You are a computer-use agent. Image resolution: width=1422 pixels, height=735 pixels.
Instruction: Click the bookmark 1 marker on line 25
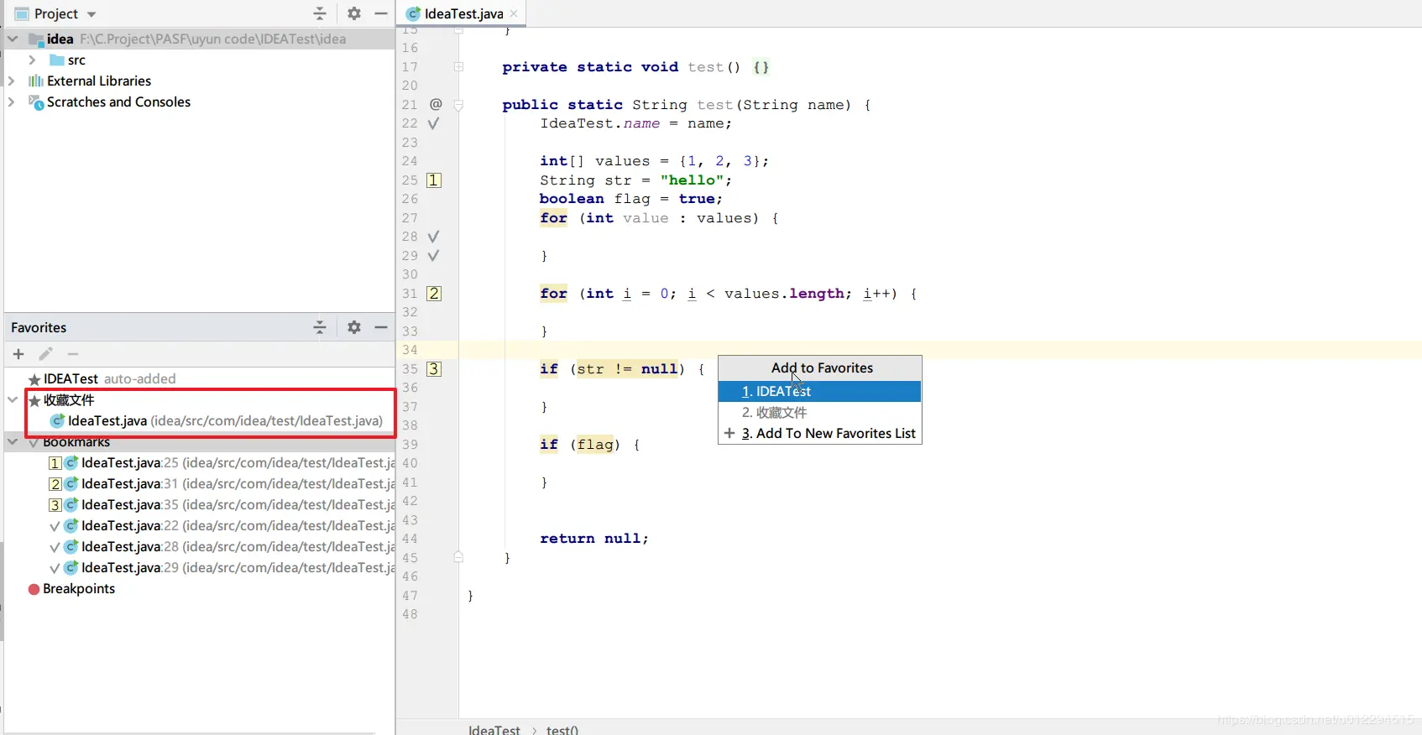click(x=434, y=180)
